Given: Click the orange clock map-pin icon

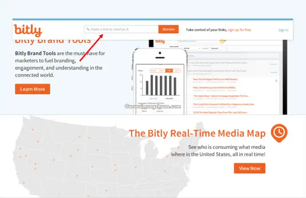Looking at the screenshot, I should pyautogui.click(x=279, y=133).
